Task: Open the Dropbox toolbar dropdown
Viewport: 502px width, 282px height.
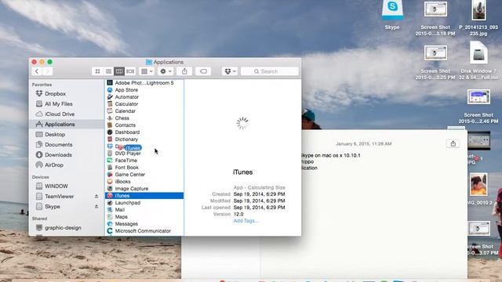Action: click(x=230, y=71)
